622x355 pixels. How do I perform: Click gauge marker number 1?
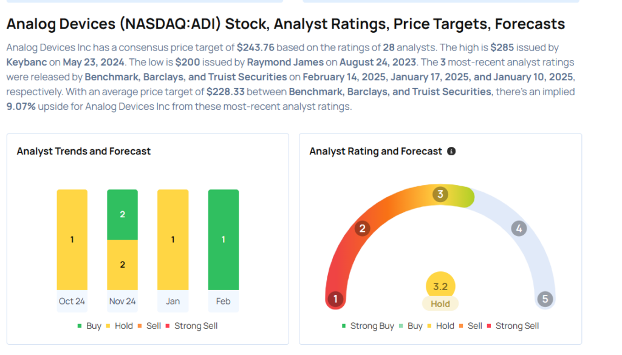[x=335, y=299]
